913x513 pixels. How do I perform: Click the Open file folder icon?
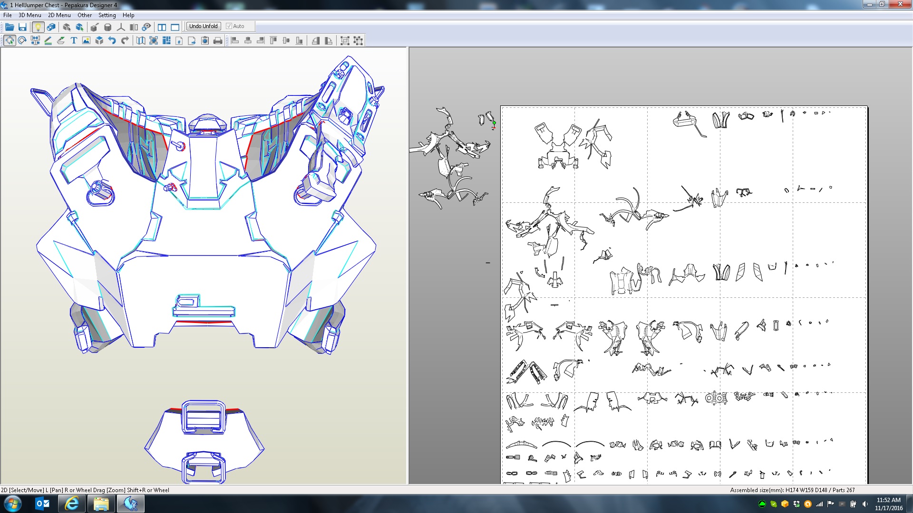pyautogui.click(x=9, y=27)
